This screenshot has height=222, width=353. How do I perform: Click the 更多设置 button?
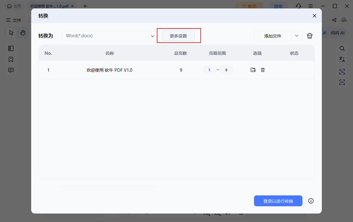pyautogui.click(x=178, y=36)
